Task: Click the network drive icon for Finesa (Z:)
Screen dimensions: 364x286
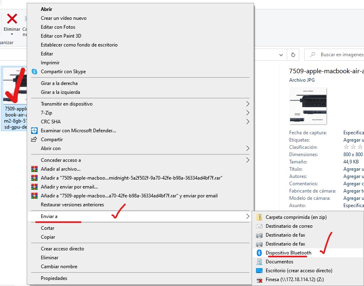Action: tap(259, 280)
